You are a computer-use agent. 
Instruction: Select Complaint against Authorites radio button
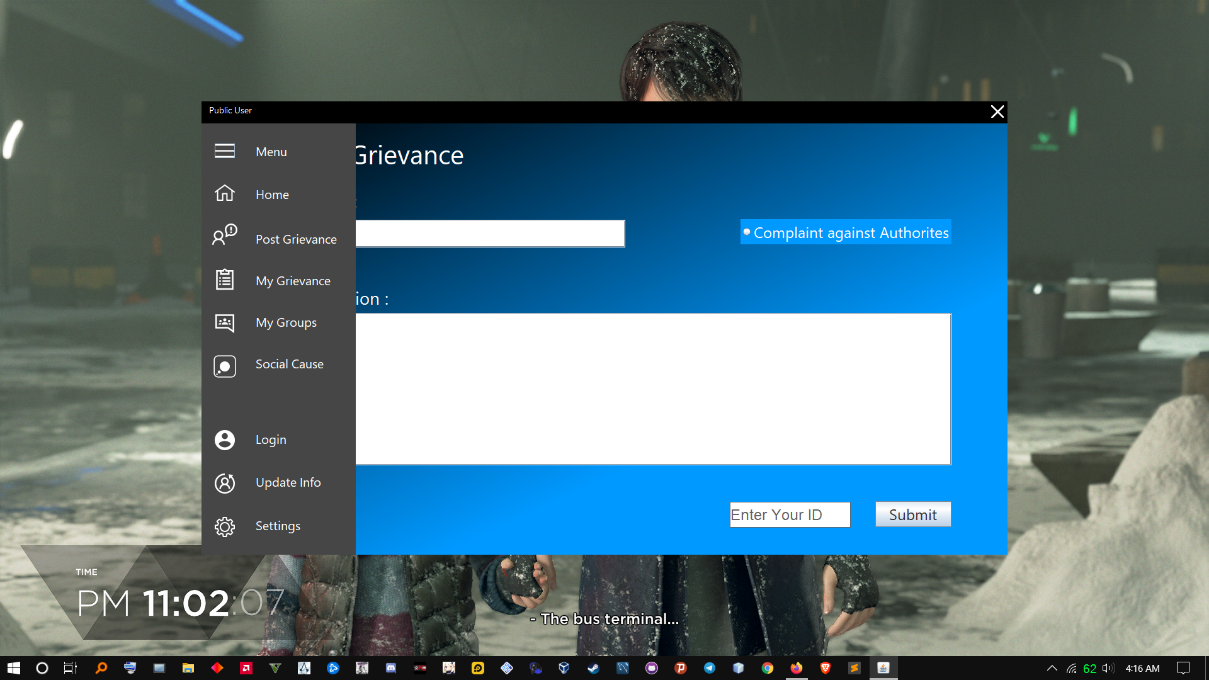(x=747, y=232)
